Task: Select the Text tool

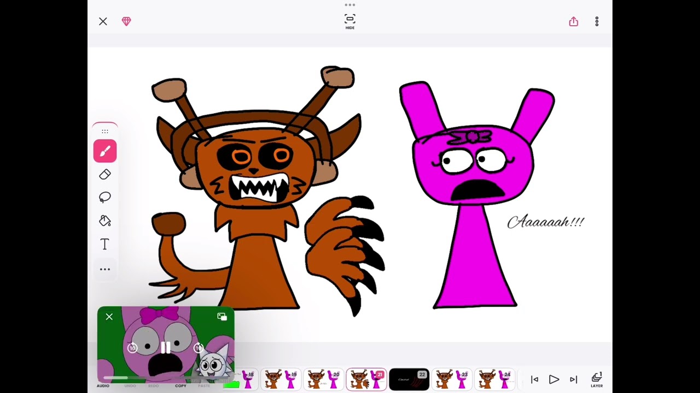Action: (x=105, y=244)
